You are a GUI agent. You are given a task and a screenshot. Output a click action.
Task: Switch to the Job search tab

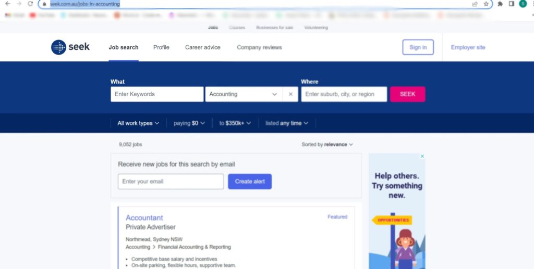coord(124,47)
